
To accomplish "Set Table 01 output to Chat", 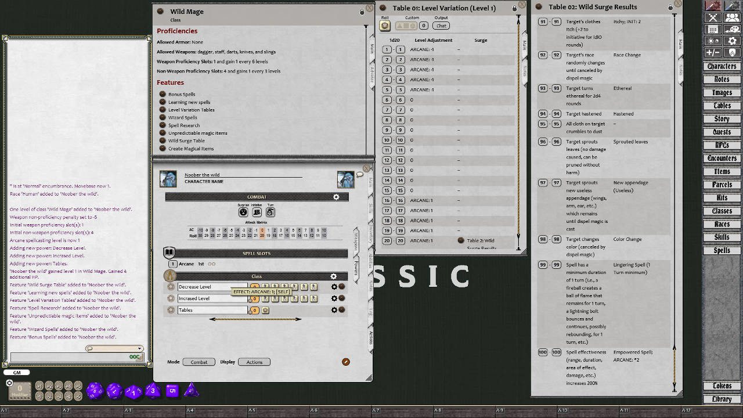I will 441,26.
